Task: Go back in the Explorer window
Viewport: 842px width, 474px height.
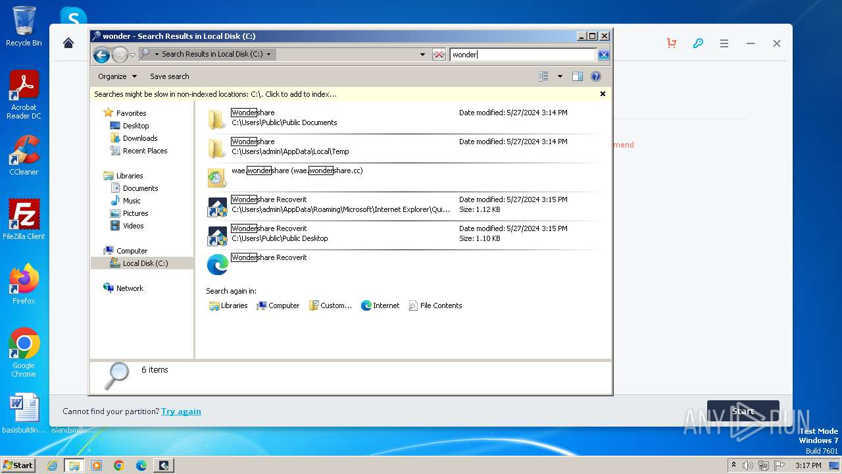Action: (101, 55)
